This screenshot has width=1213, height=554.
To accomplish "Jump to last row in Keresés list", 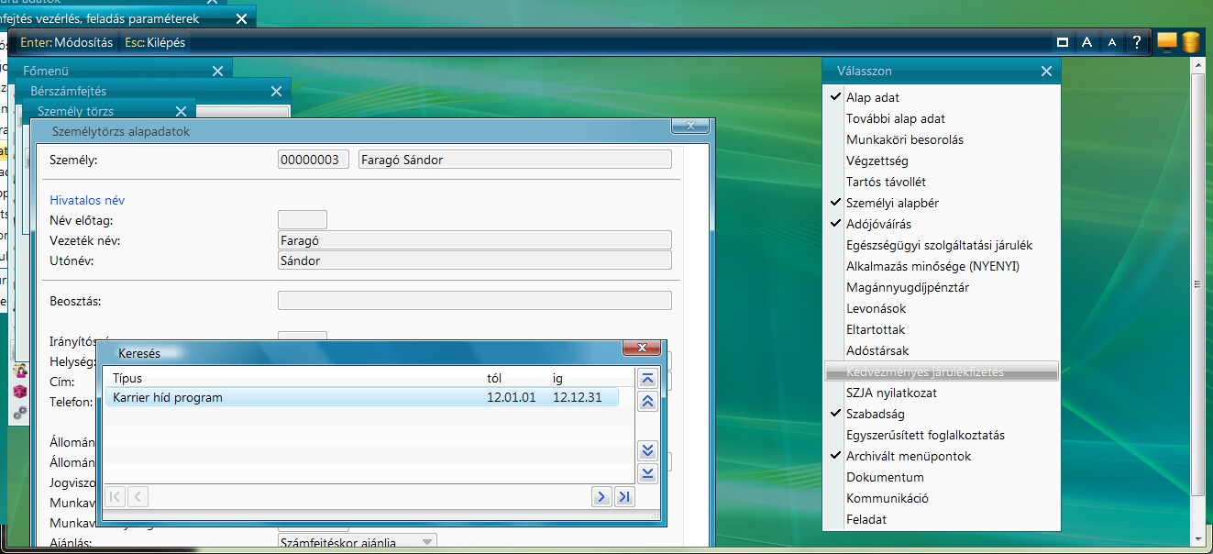I will click(x=648, y=472).
